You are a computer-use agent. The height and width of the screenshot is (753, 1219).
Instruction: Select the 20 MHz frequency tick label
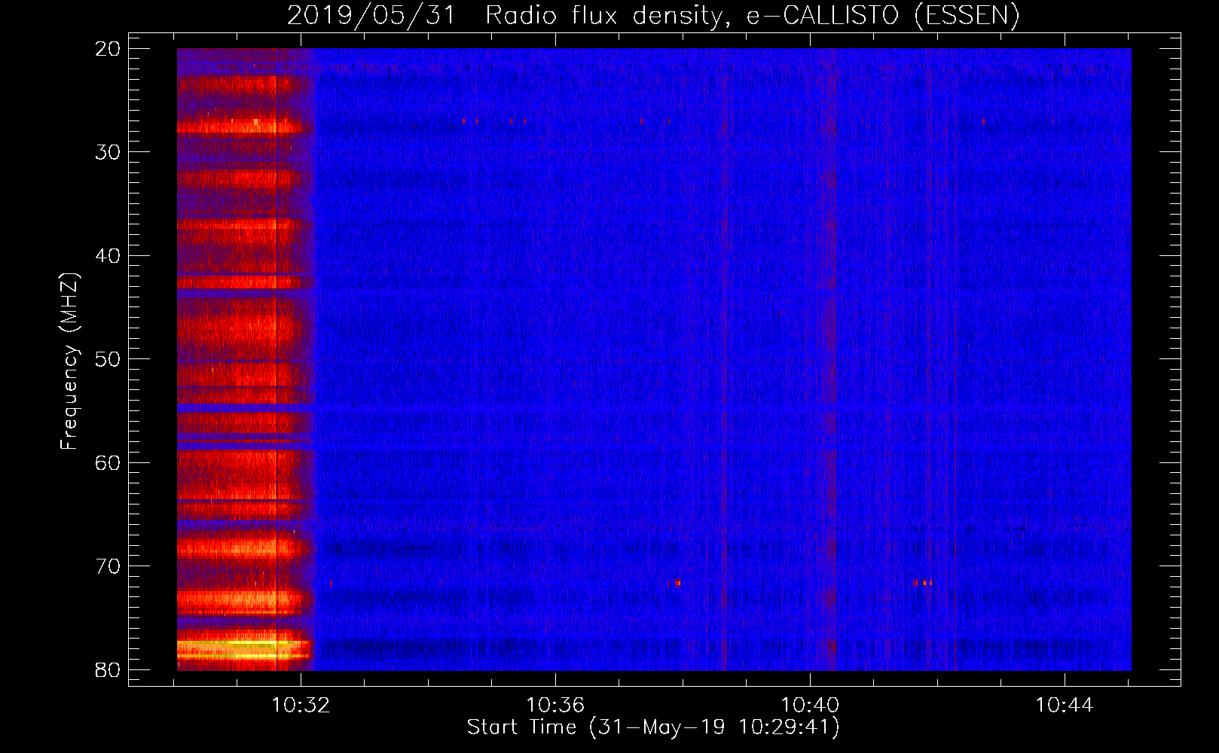click(108, 49)
